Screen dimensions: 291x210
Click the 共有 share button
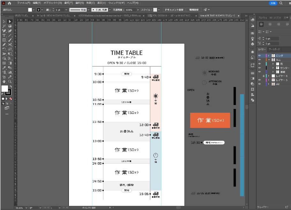tap(273, 3)
